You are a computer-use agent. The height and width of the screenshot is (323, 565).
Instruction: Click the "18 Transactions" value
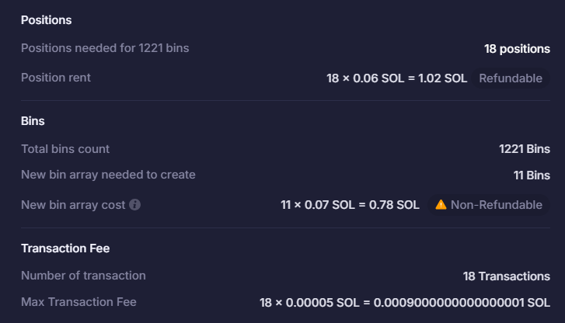507,276
